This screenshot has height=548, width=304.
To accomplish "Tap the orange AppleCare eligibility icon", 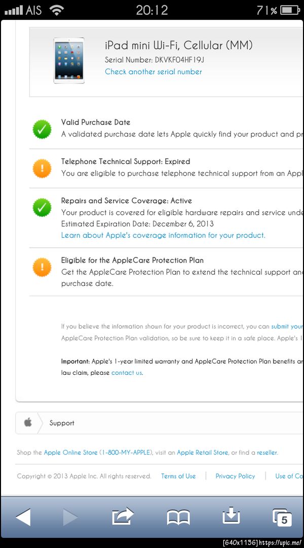I will click(42, 267).
